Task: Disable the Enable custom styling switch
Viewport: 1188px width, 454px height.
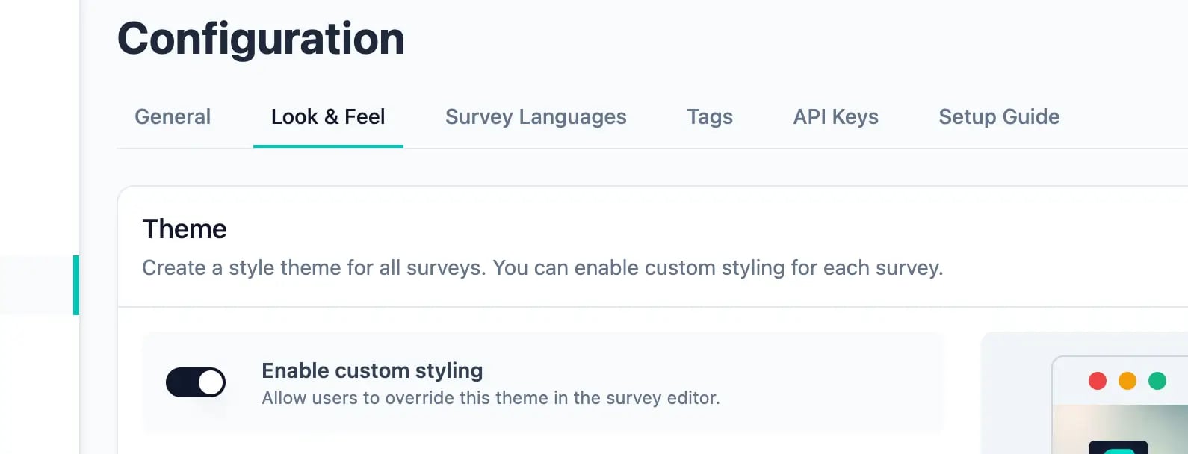Action: [x=196, y=382]
